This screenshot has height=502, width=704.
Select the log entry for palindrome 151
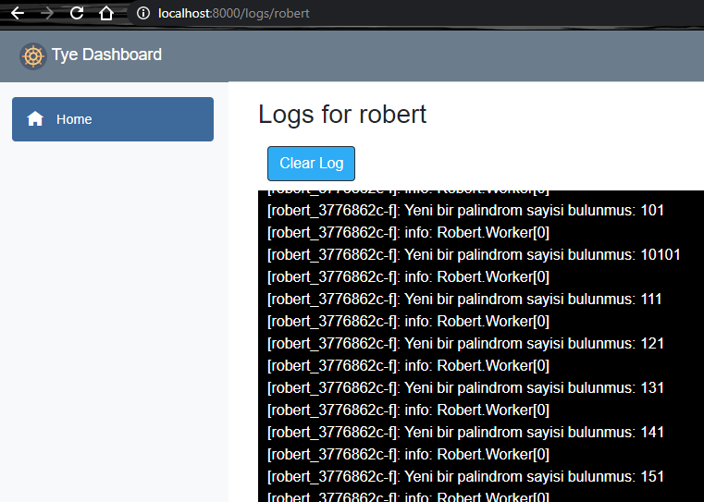click(x=465, y=477)
